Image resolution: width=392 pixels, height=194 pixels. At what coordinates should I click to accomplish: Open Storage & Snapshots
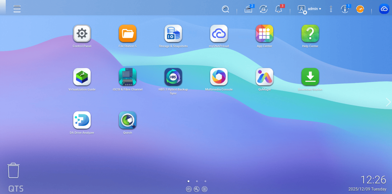[x=173, y=34]
